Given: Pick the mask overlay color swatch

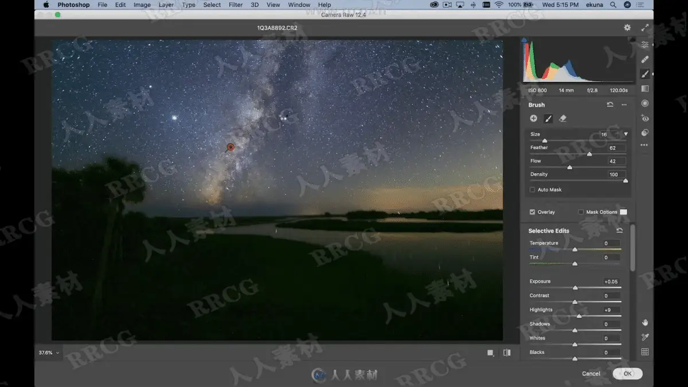Looking at the screenshot, I should pos(623,212).
